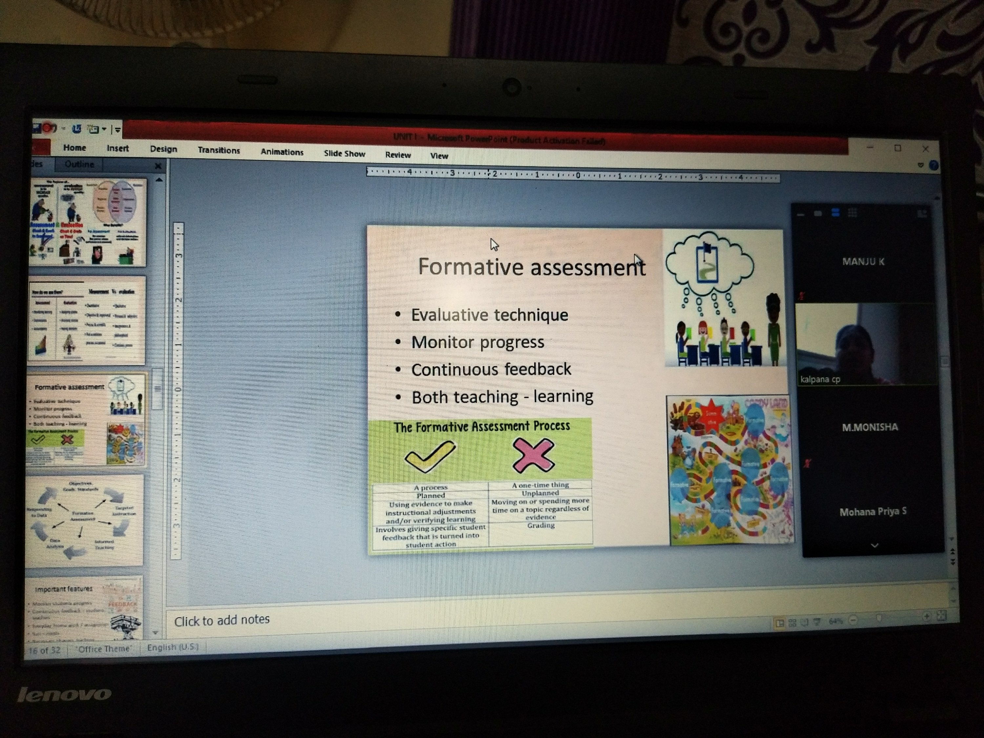
Task: Open dropdown arrow beside quick access slide icon
Action: point(104,130)
